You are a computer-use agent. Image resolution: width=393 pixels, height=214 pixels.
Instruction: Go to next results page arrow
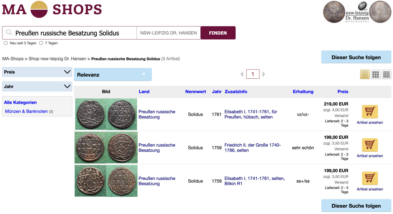pyautogui.click(x=264, y=74)
